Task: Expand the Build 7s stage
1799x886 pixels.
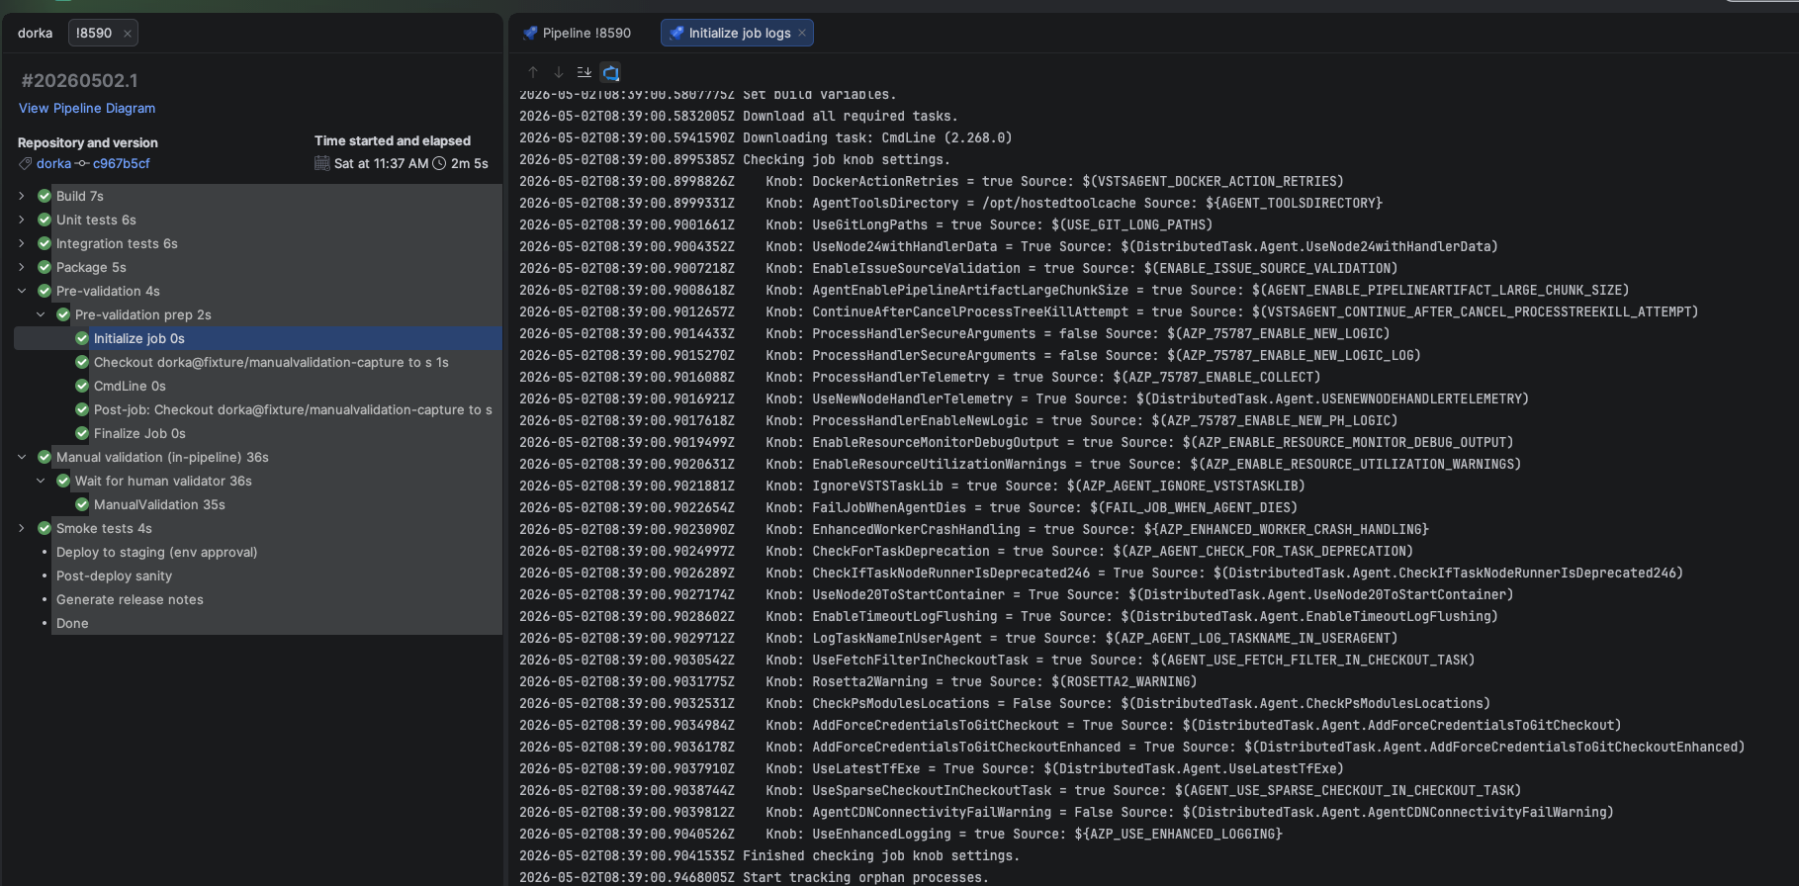Action: pyautogui.click(x=22, y=196)
